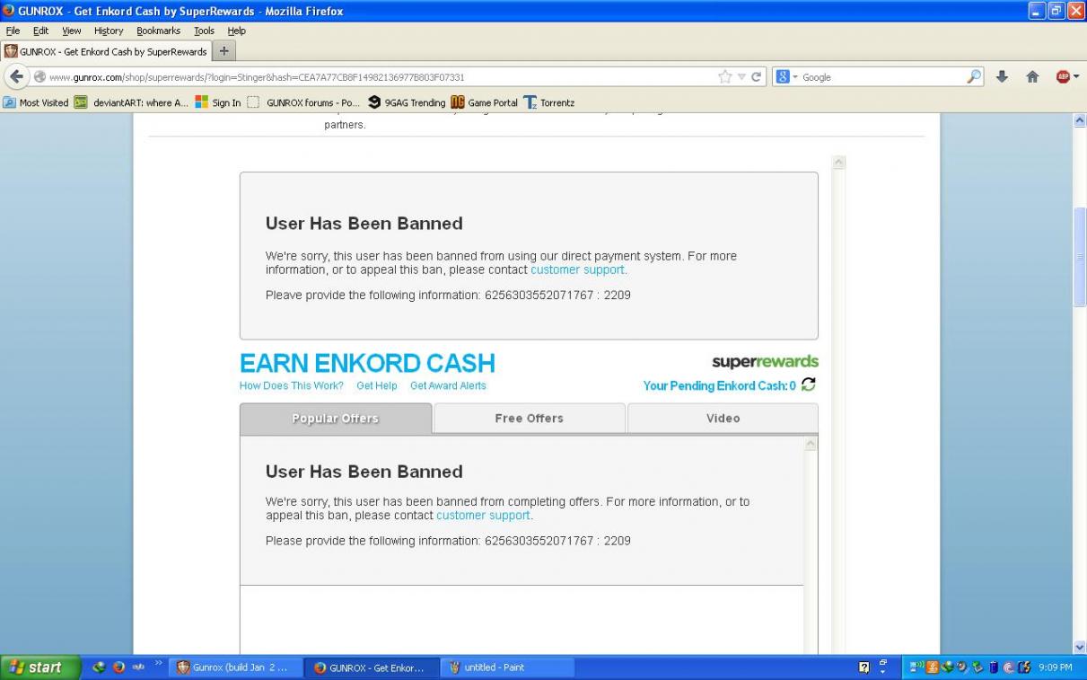Switch to the Video tab

pos(723,419)
